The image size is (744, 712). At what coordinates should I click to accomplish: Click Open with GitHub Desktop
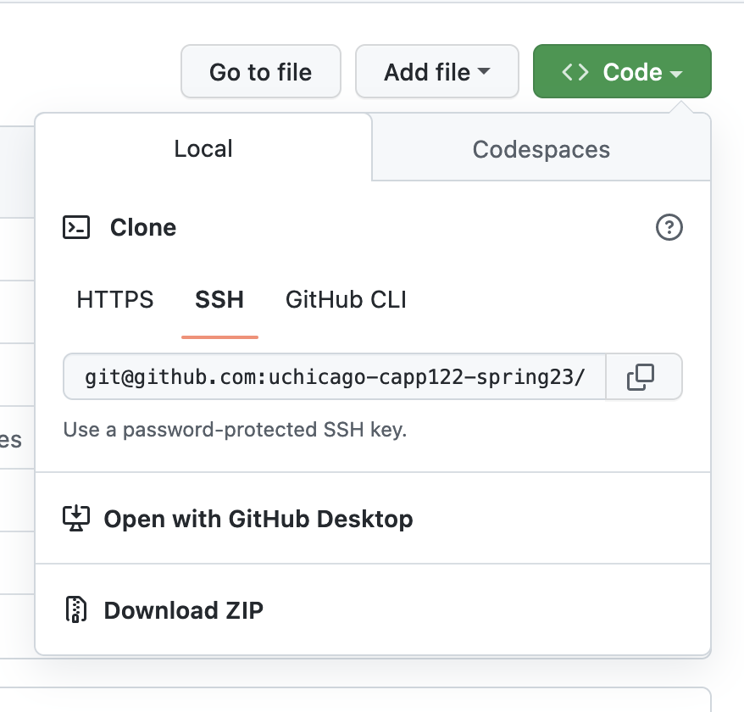coord(258,518)
